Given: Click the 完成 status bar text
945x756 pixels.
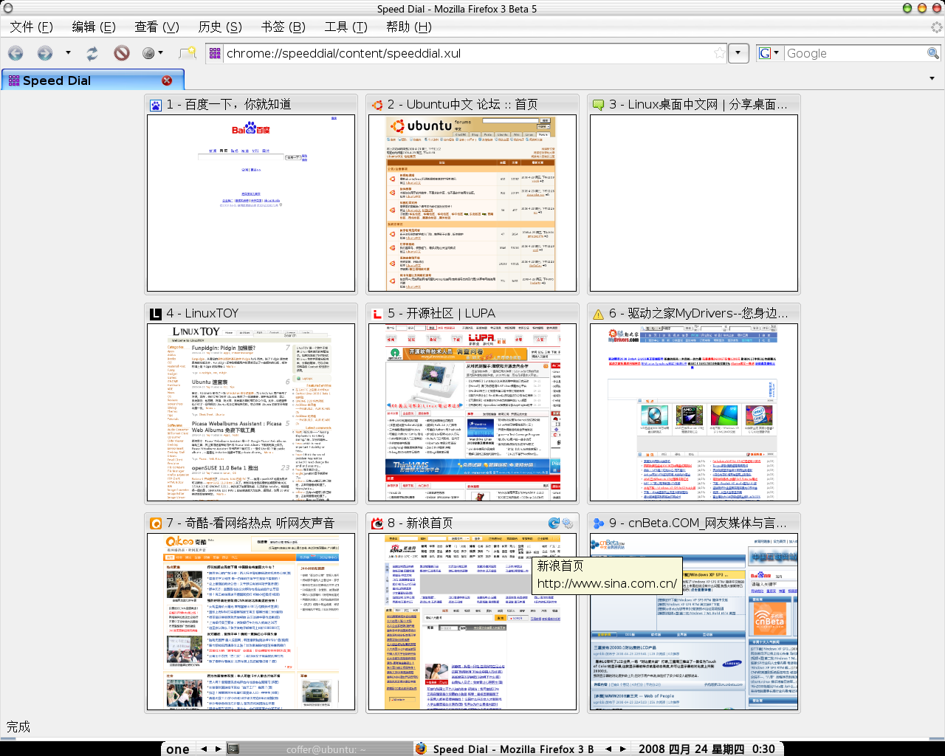Looking at the screenshot, I should [x=18, y=726].
